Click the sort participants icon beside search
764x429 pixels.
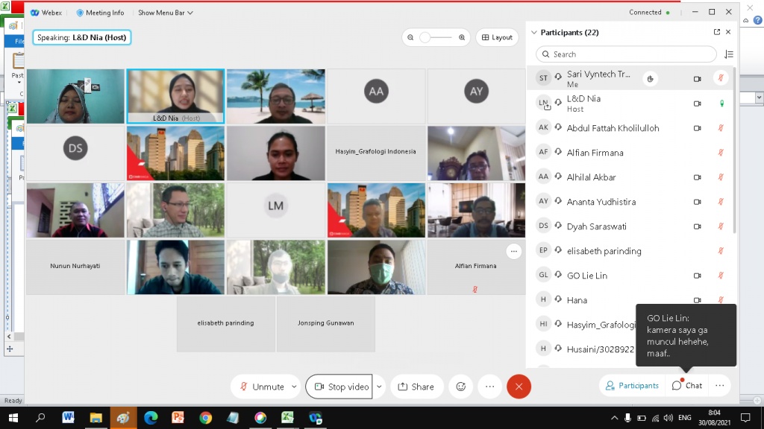click(730, 54)
